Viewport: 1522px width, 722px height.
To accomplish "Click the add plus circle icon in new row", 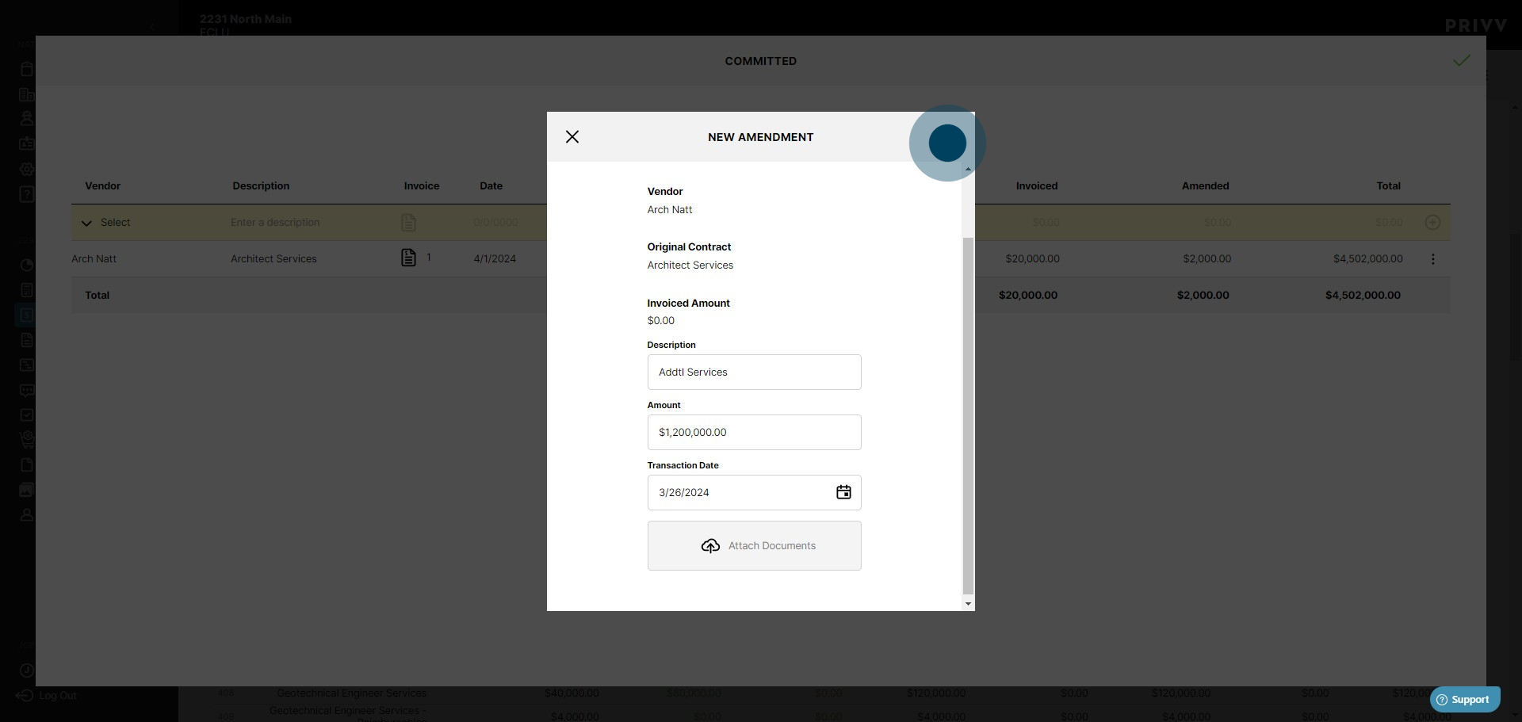I will click(x=1432, y=223).
